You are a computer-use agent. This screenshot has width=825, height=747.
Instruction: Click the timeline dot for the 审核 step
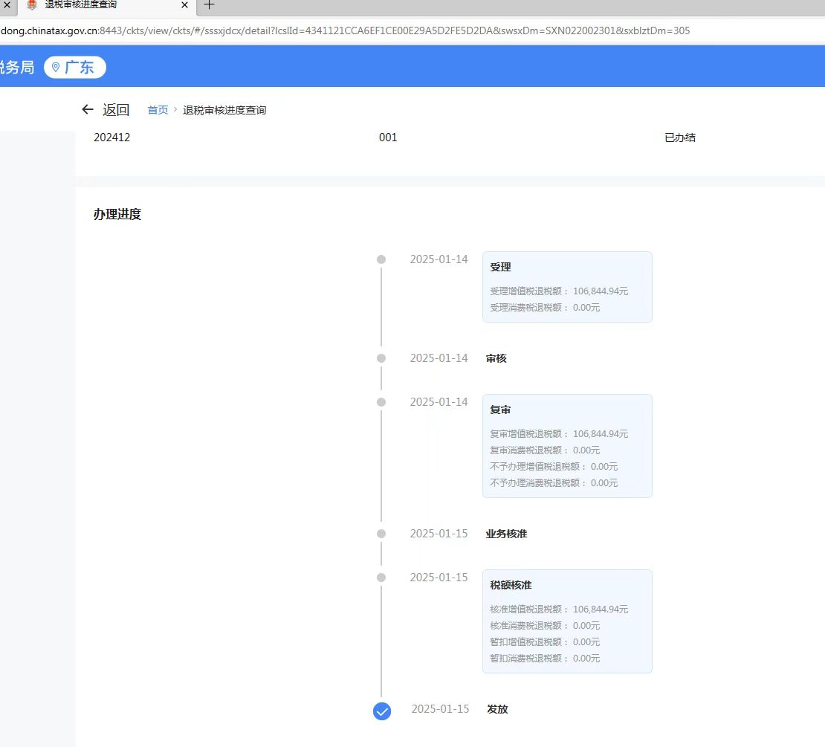pos(381,358)
